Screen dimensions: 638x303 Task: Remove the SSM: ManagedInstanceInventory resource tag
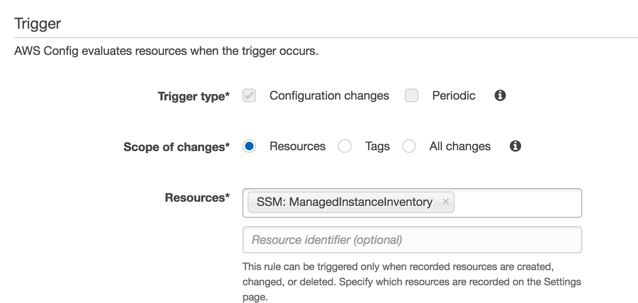[445, 202]
